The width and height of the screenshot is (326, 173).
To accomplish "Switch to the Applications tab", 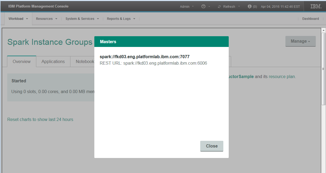I will [x=53, y=61].
